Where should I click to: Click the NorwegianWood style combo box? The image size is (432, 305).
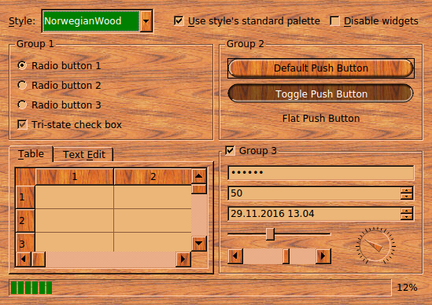tap(97, 21)
